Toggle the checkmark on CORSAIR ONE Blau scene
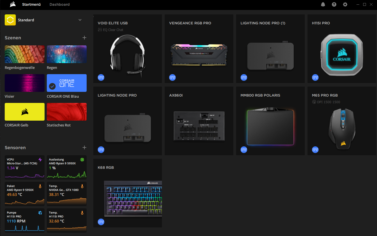The image size is (377, 236). pos(52,86)
